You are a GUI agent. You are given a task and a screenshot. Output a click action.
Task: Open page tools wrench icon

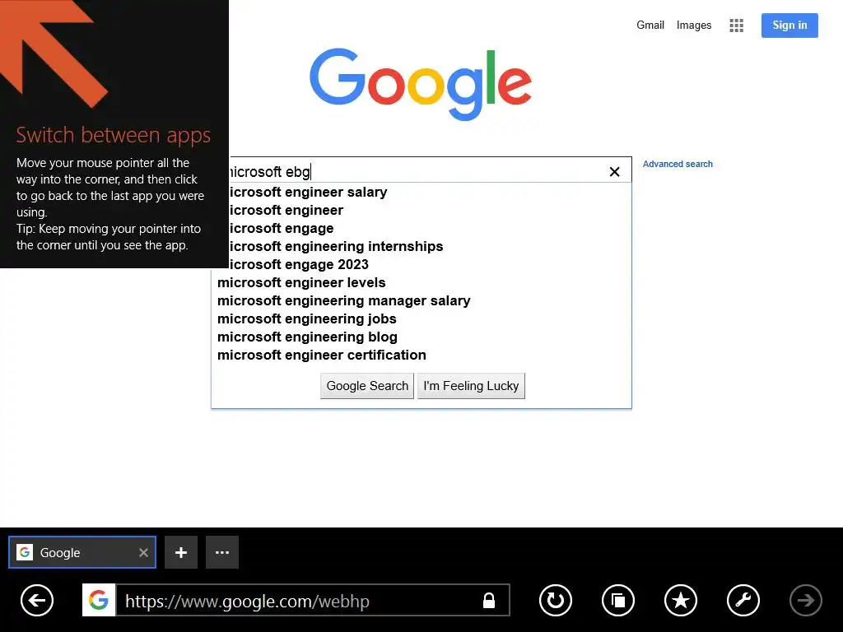click(743, 600)
